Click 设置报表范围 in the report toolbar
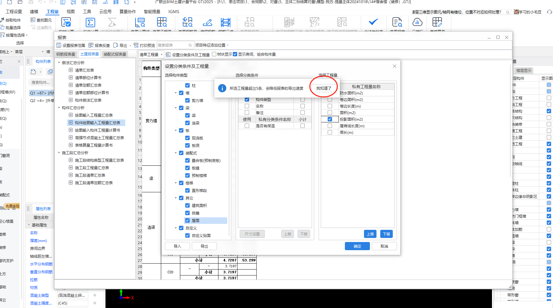This screenshot has width=553, height=308. point(71,45)
